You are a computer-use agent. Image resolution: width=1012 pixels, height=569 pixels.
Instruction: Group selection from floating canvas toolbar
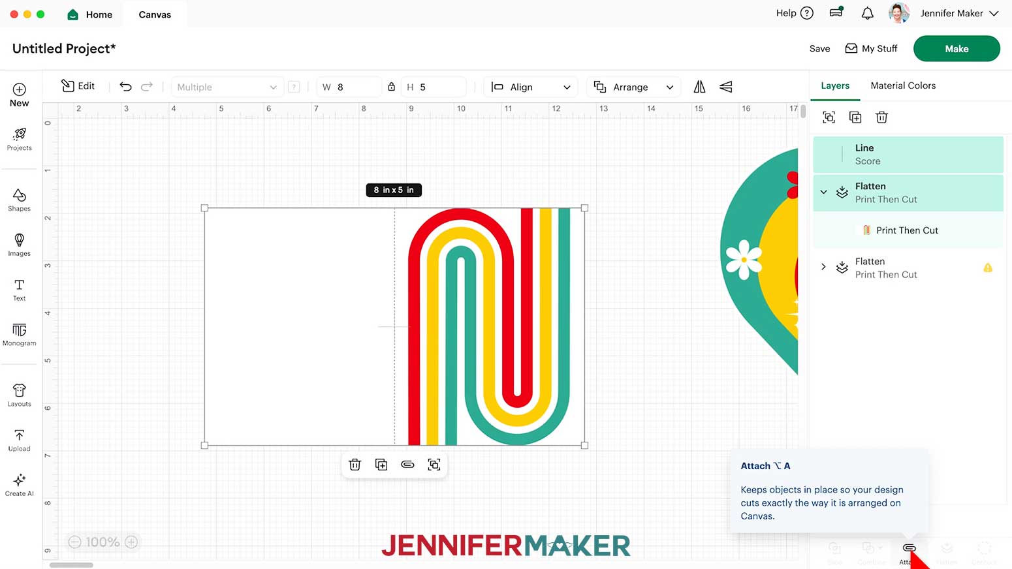pos(434,465)
